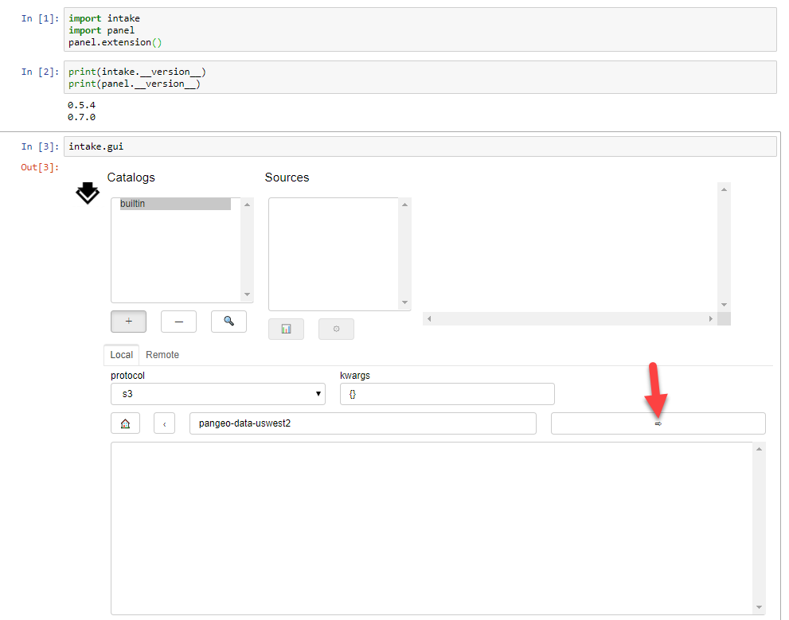789x620 pixels.
Task: Click the circular open icon beside the plot icon
Action: click(336, 328)
